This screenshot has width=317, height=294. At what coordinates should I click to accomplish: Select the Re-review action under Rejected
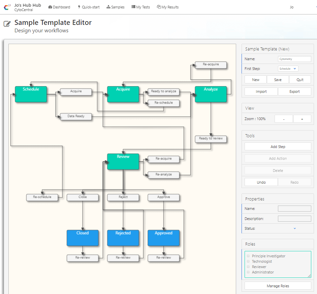[x=123, y=258]
